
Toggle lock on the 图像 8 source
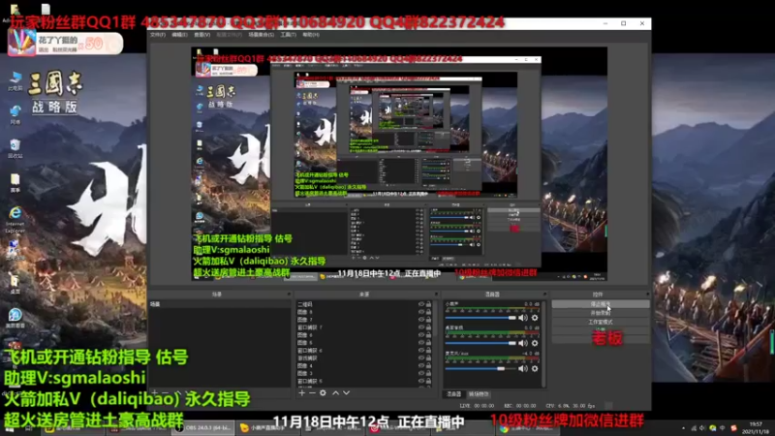tap(428, 312)
